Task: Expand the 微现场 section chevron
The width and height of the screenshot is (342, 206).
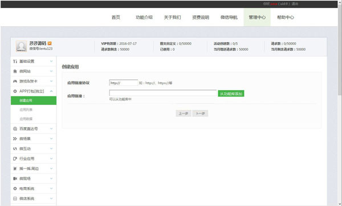Action: [51, 179]
